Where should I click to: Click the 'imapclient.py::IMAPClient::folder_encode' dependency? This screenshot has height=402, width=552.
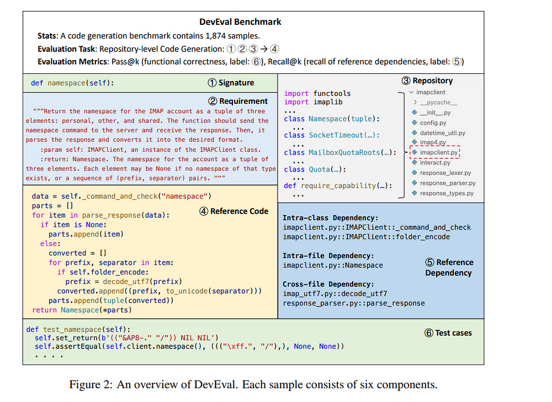tap(367, 237)
